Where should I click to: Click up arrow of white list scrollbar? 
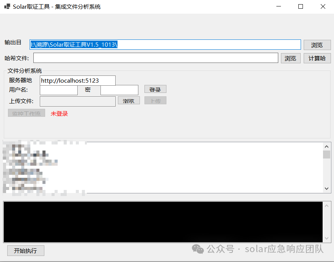coord(326,147)
